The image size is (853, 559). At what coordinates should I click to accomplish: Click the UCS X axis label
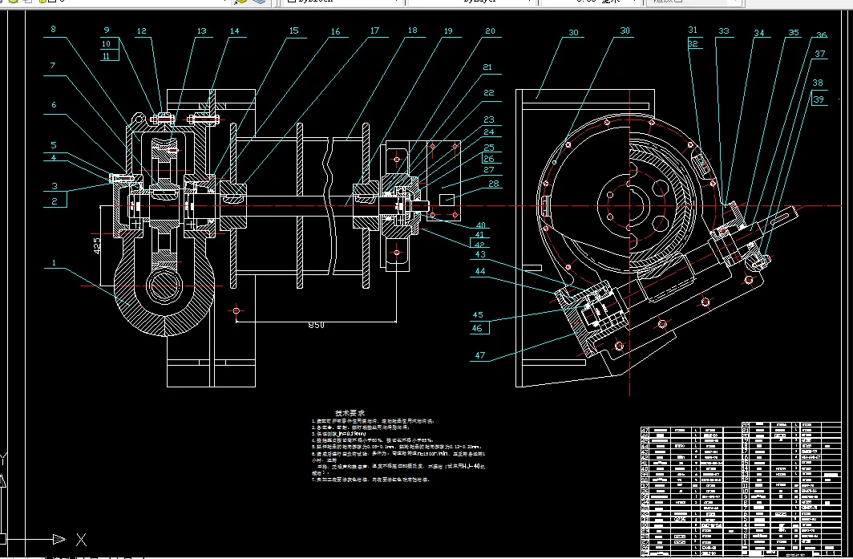click(81, 540)
